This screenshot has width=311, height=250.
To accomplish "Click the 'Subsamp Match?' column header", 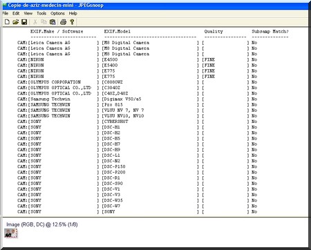I will click(270, 32).
